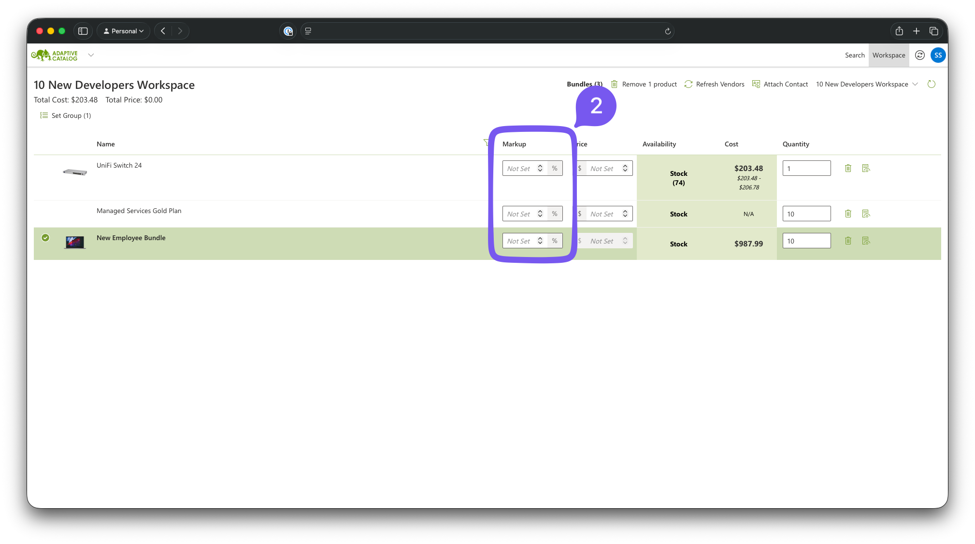This screenshot has height=544, width=975.
Task: Click the filter funnel icon near Markup column
Action: coord(486,143)
